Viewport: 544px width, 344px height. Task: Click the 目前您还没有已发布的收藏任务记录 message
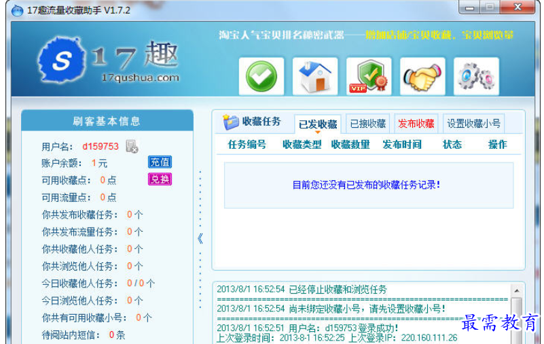pos(366,185)
